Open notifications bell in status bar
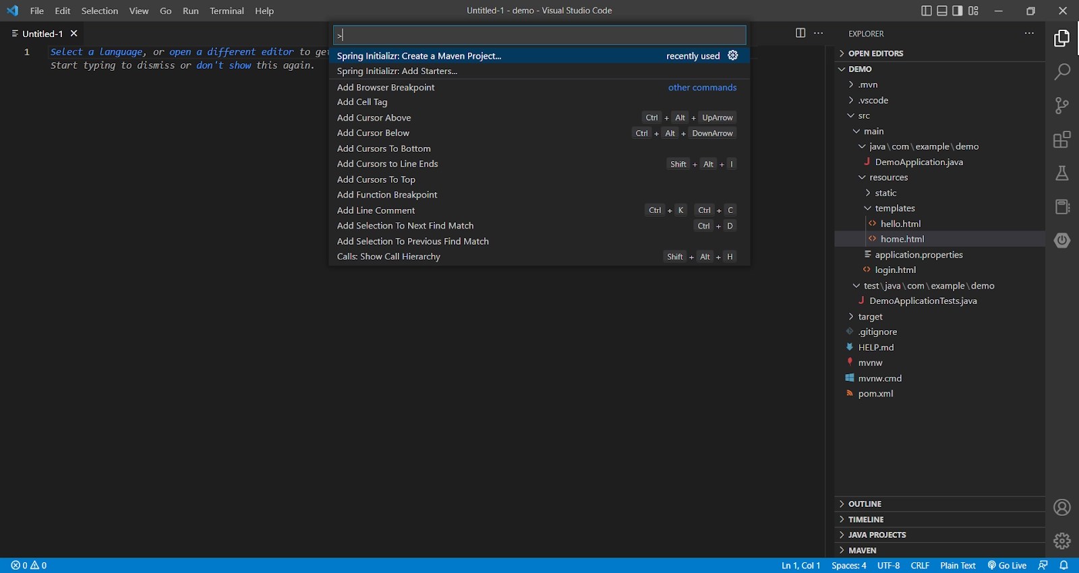 pyautogui.click(x=1064, y=566)
